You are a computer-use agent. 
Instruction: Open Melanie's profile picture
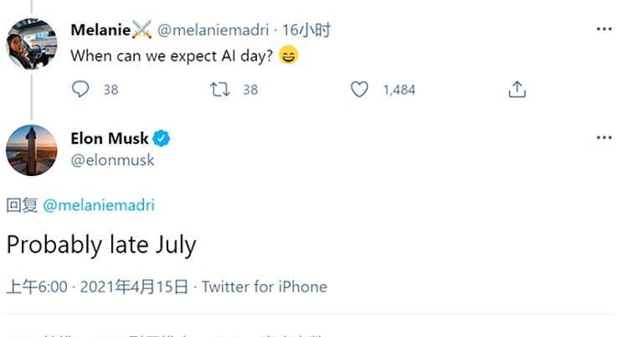click(32, 43)
